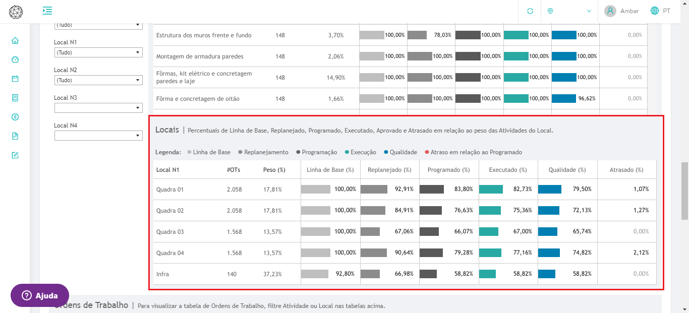The image size is (689, 313).
Task: Click the Locais section heading
Action: pyautogui.click(x=167, y=130)
